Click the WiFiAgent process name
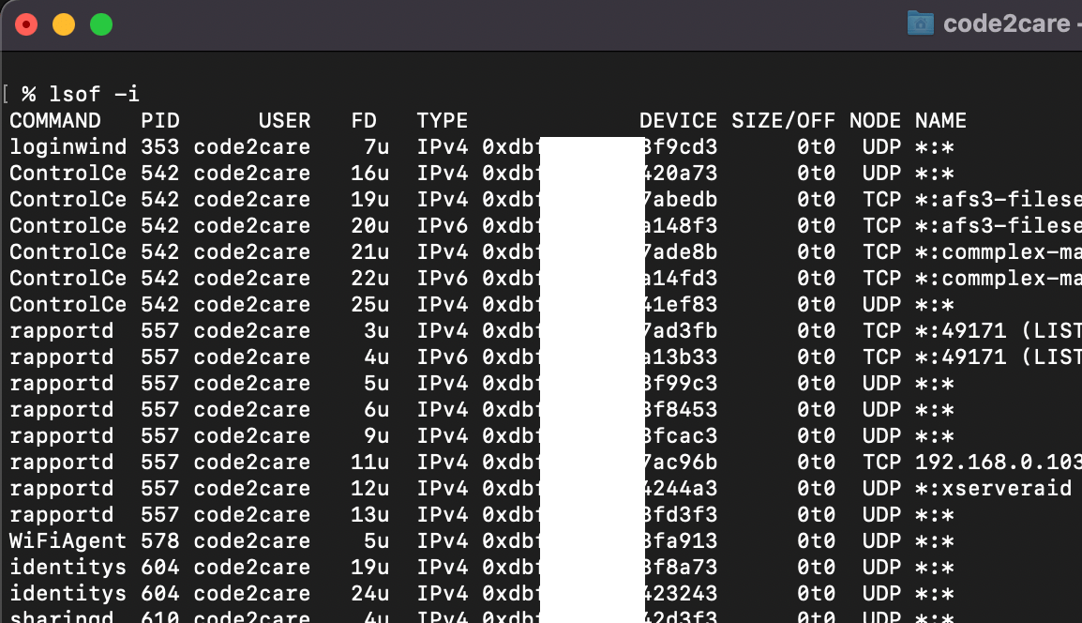Viewport: 1082px width, 623px height. (56, 540)
